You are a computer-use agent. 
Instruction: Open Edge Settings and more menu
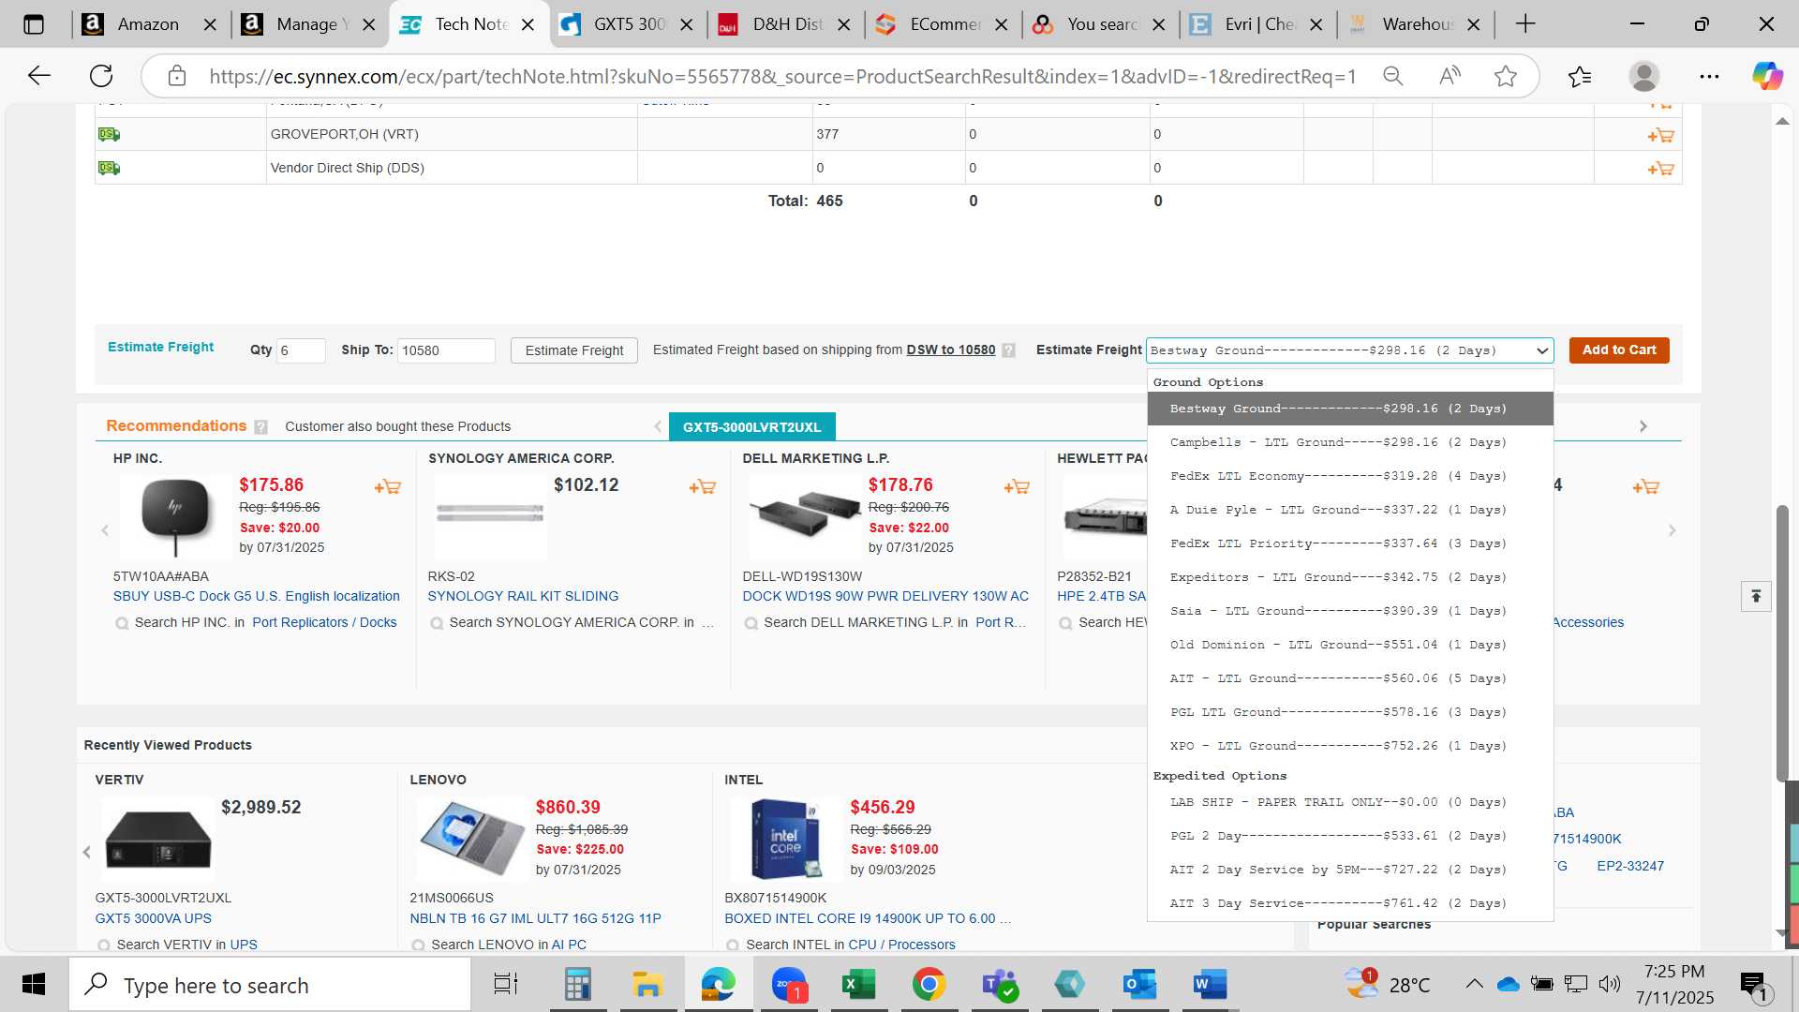(1709, 76)
